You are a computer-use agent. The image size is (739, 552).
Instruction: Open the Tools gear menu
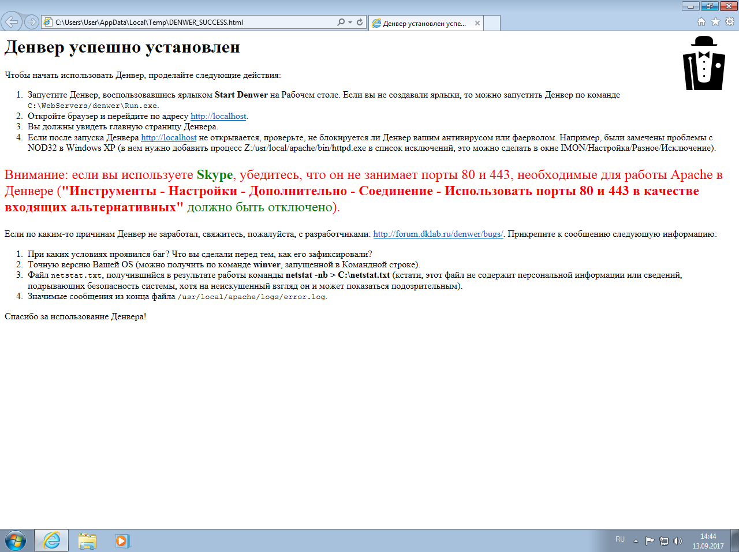(730, 22)
